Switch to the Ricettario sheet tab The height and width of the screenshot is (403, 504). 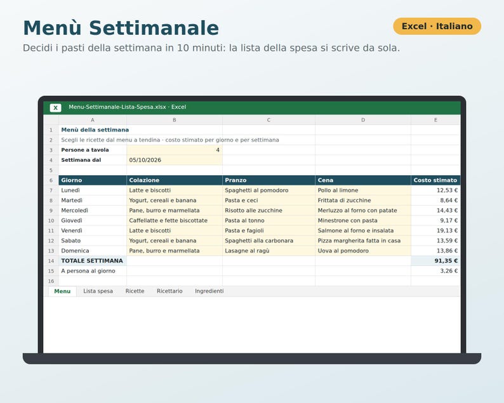click(x=169, y=291)
